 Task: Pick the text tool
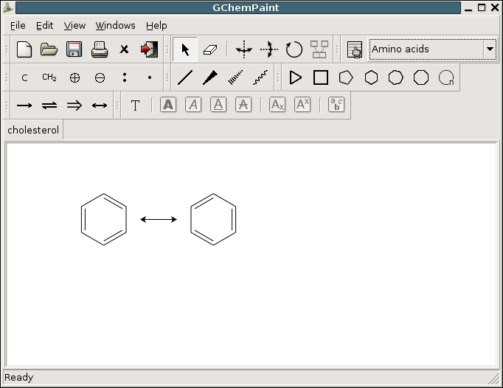135,105
